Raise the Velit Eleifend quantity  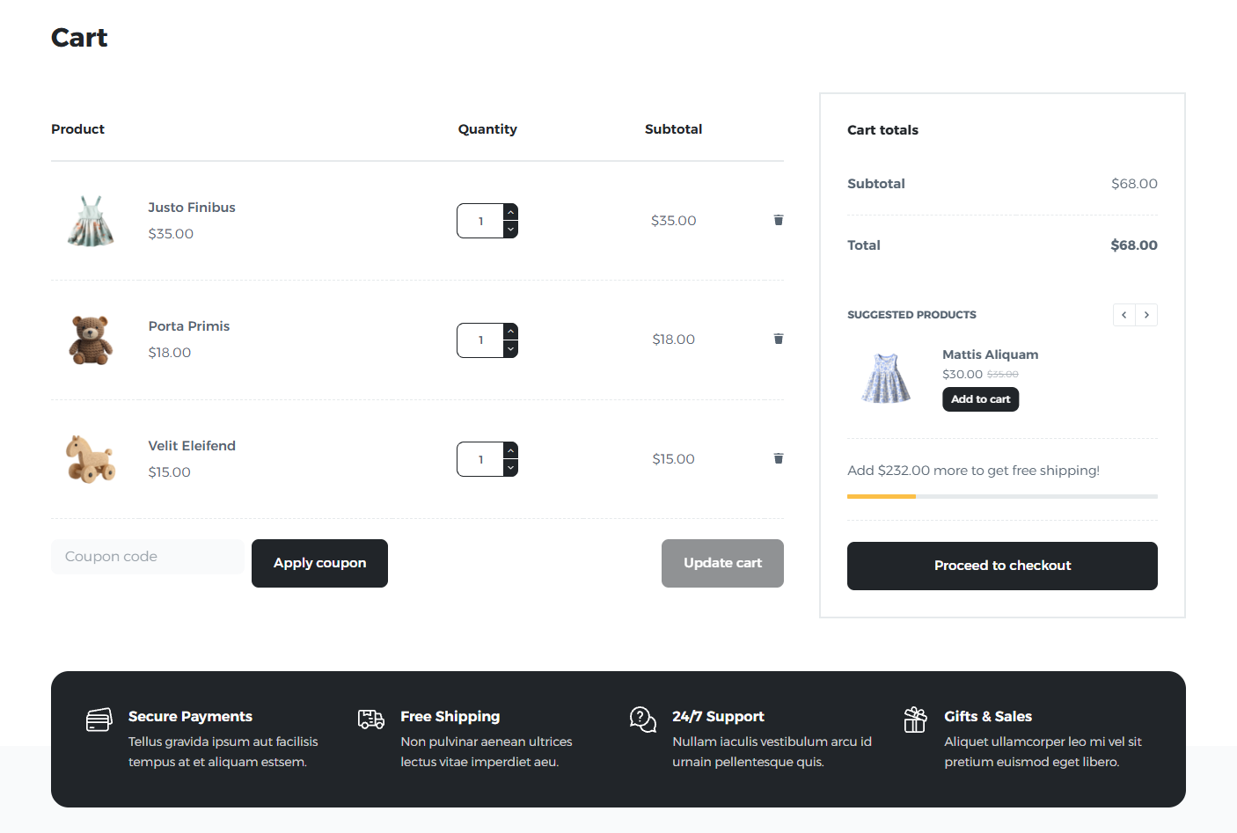tap(510, 450)
